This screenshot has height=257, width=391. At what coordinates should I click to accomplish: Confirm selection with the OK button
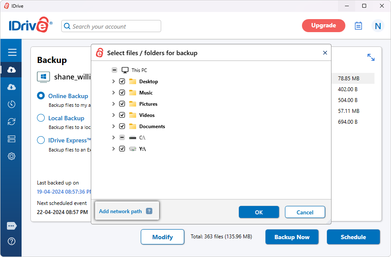tap(258, 212)
